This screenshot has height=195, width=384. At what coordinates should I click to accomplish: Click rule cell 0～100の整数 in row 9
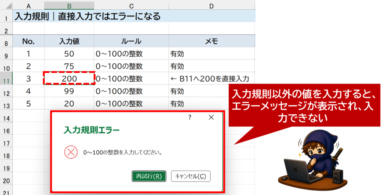coord(131,54)
